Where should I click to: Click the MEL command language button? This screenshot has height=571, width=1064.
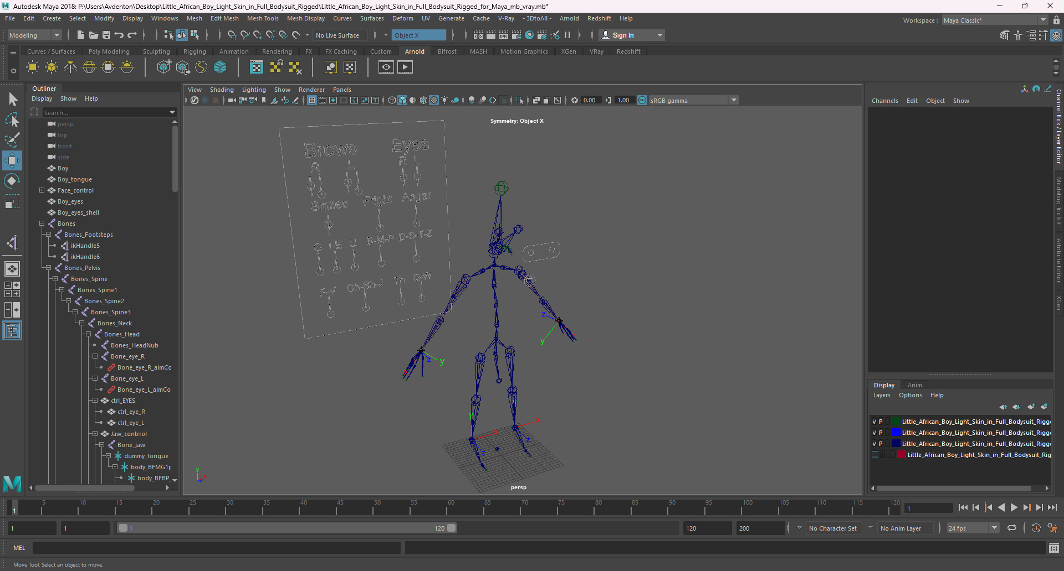click(x=19, y=548)
